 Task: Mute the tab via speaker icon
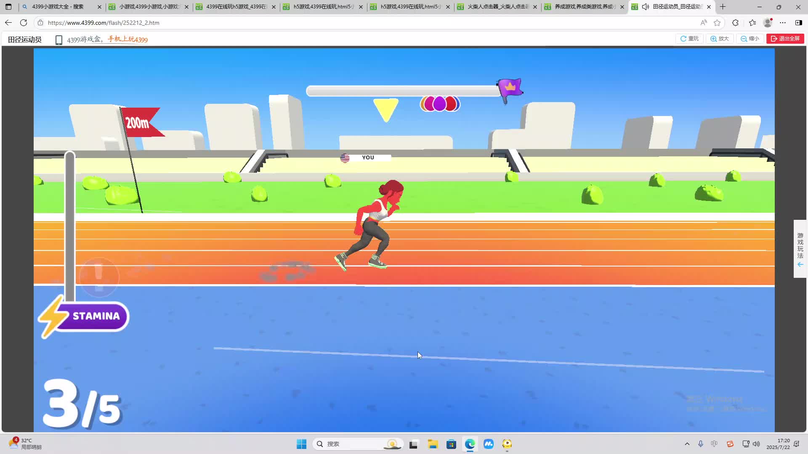(x=645, y=7)
